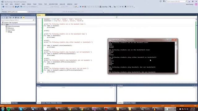Switch to the Solution Explorer bottom tab
Viewport: 198px width, 111px height.
(6, 103)
